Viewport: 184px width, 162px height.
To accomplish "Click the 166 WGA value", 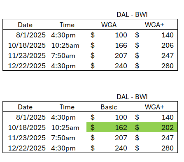I will [x=121, y=45].
